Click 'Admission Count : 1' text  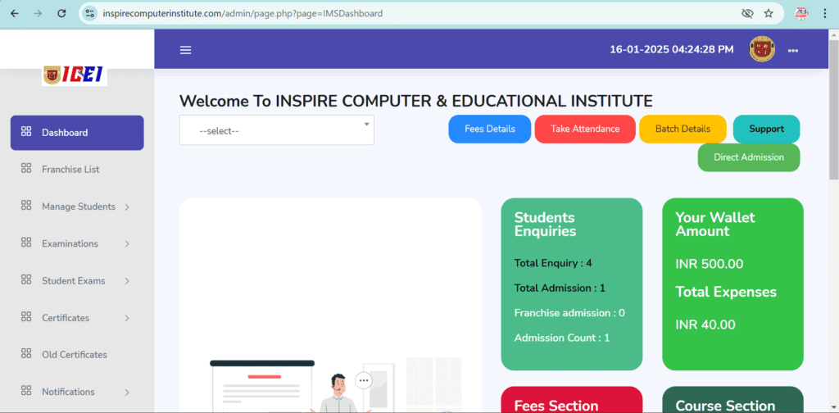(x=562, y=338)
